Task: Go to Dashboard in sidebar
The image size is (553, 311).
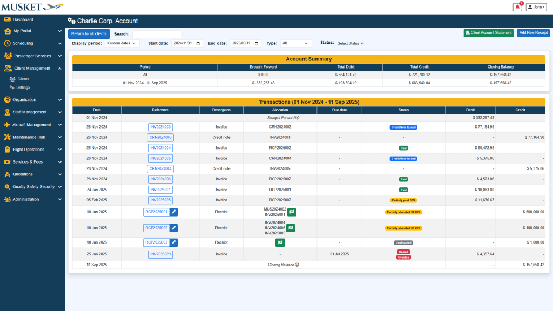Action: (23, 19)
